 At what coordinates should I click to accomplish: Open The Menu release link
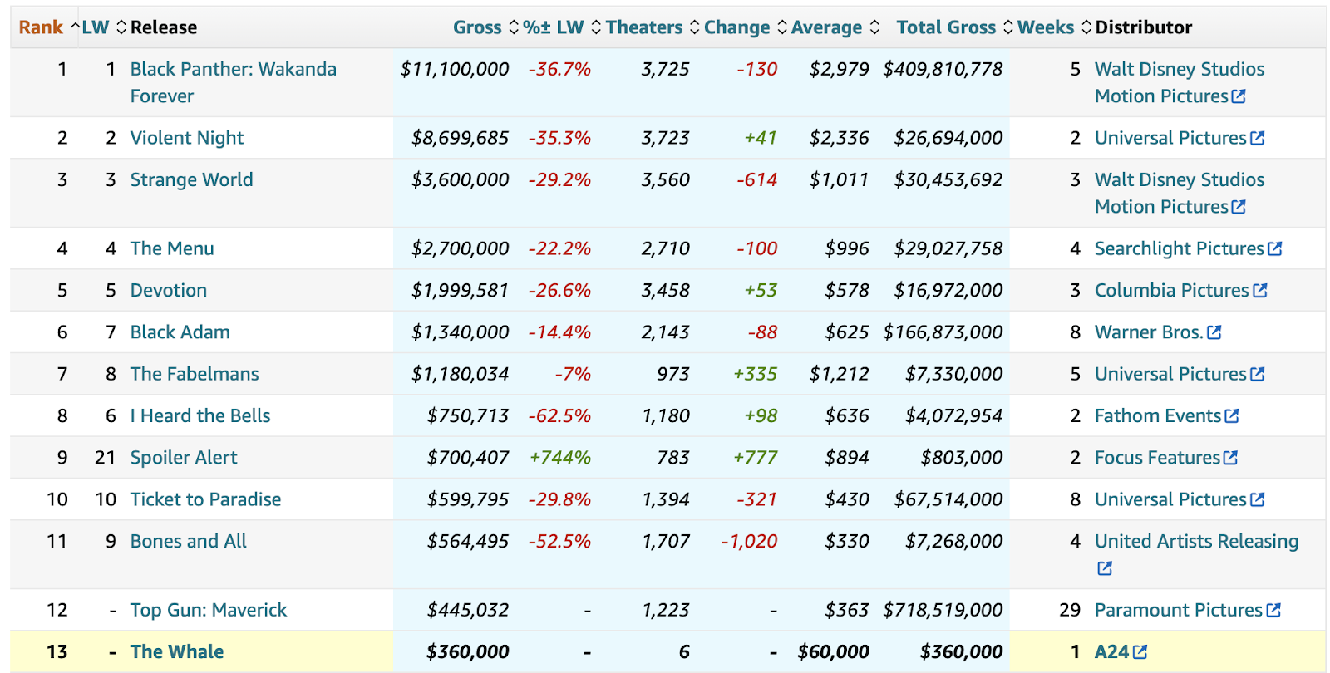pos(172,248)
